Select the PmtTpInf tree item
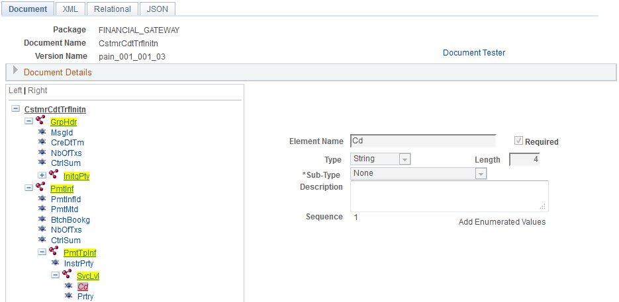Image resolution: width=619 pixels, height=302 pixels. point(80,252)
